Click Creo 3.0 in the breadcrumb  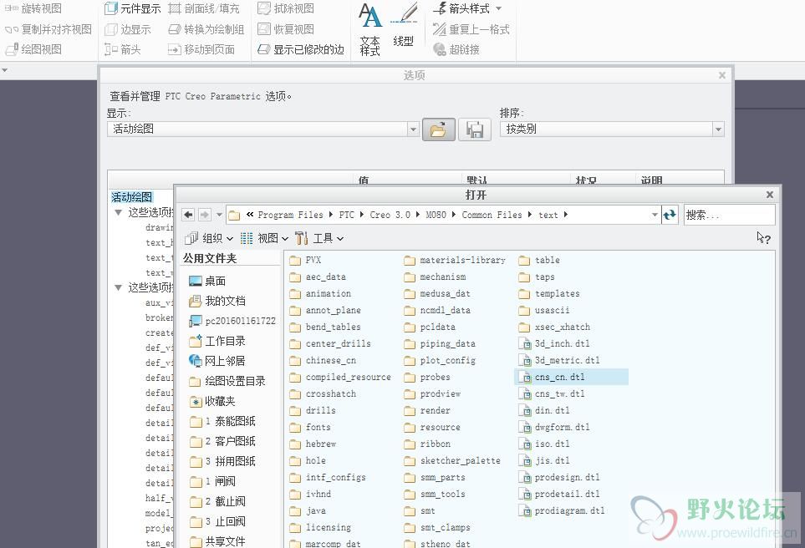(x=390, y=215)
